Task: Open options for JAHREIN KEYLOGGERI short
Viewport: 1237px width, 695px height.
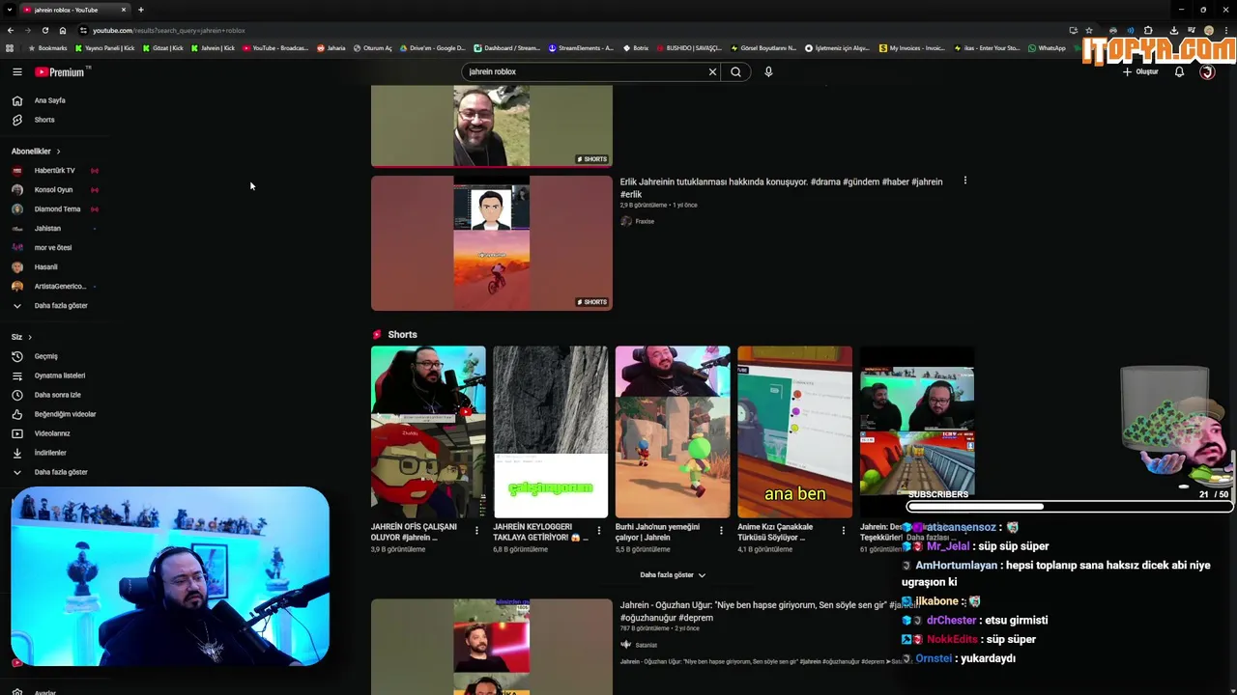Action: [598, 530]
